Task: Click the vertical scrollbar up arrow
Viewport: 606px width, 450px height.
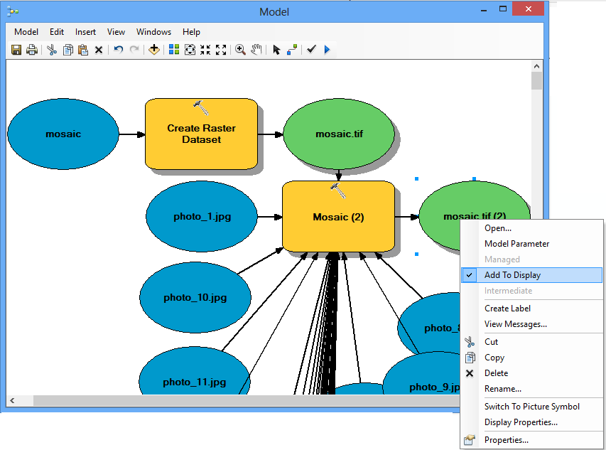Action: coord(536,66)
